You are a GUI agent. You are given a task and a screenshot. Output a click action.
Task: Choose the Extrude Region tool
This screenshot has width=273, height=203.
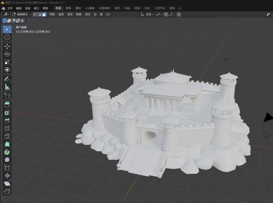coord(7,105)
